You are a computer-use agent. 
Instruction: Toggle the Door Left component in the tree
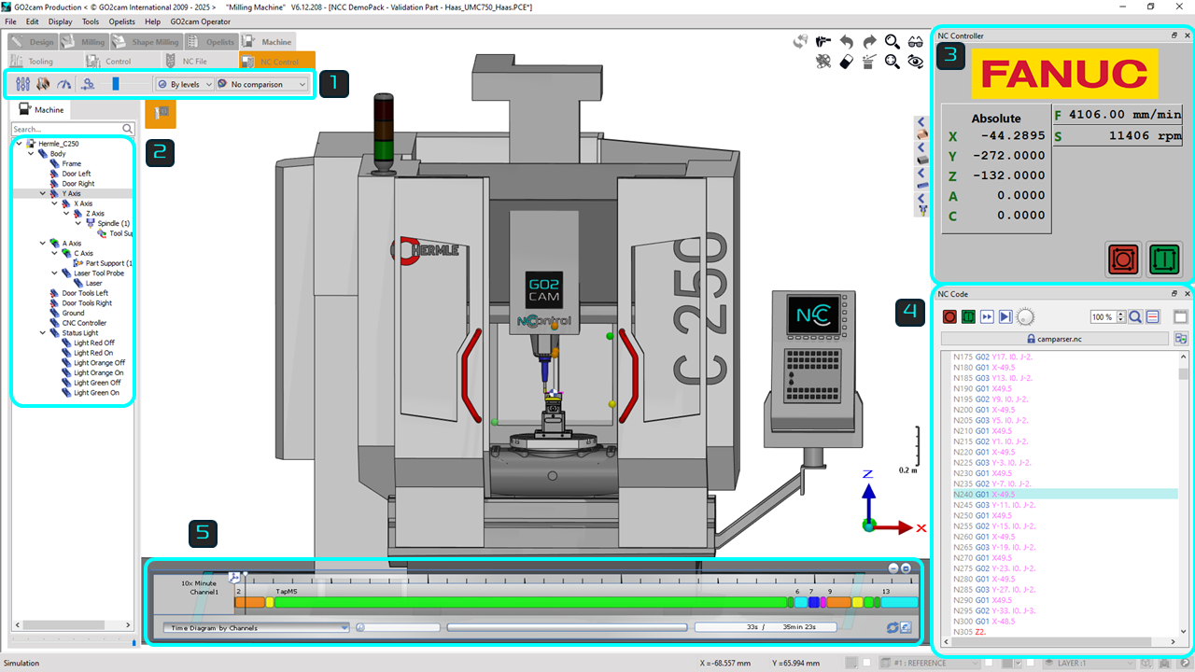coord(76,174)
